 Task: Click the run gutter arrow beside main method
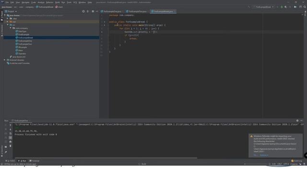[105, 25]
